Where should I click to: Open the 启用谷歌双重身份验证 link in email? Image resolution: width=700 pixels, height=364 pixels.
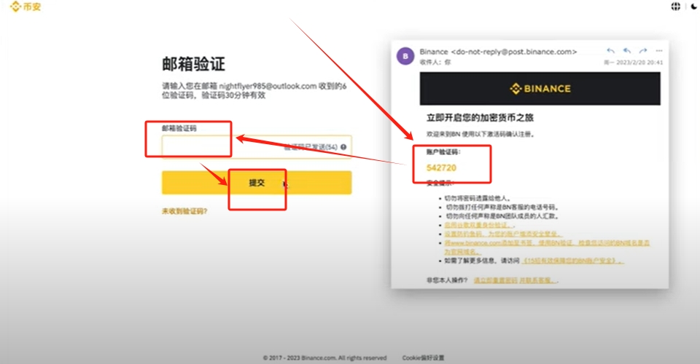click(480, 225)
